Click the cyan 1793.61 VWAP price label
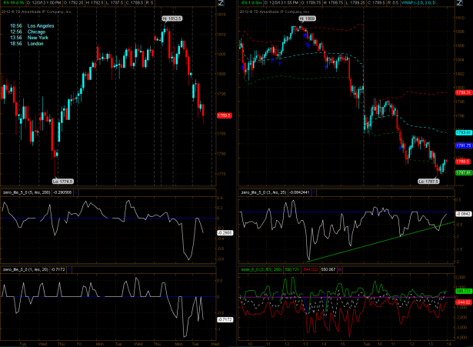Viewport: 473px width, 347px height. tap(462, 132)
